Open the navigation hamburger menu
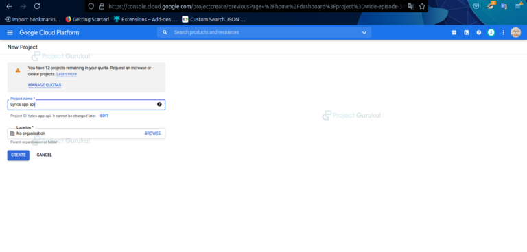 [x=10, y=33]
